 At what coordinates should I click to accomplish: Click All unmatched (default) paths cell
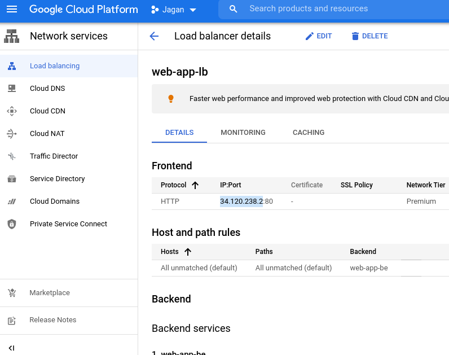tap(293, 268)
